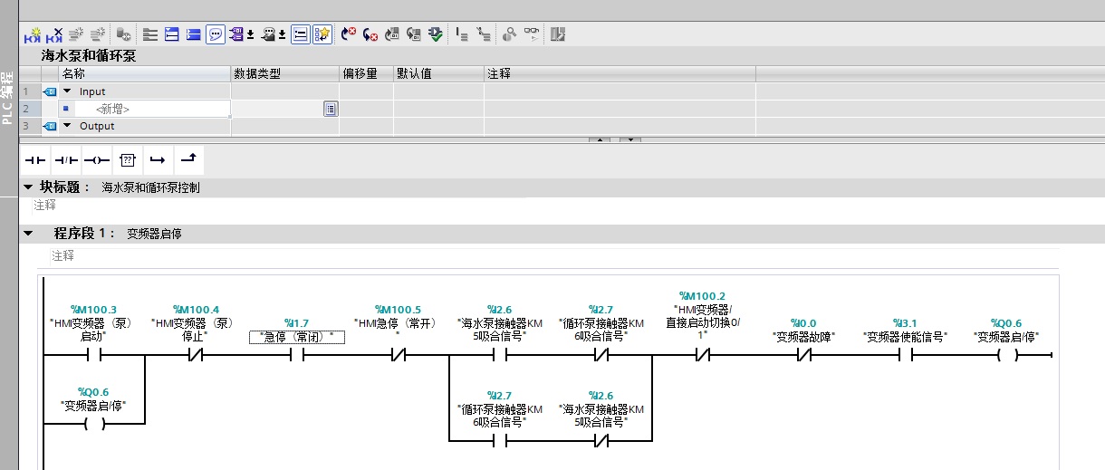Click the first indent lines toolbar icon
This screenshot has width=1105, height=470.
pos(462,34)
